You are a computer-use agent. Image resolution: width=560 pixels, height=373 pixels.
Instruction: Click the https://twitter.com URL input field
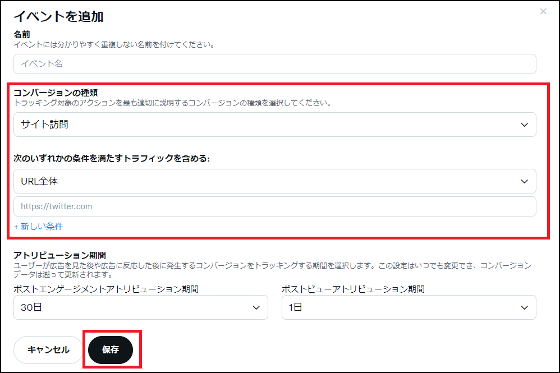point(274,206)
